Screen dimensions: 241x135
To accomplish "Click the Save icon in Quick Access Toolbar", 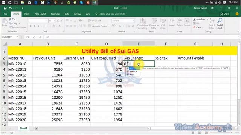I will point(5,8).
